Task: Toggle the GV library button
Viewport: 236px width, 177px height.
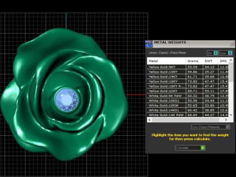Action: [x=212, y=53]
